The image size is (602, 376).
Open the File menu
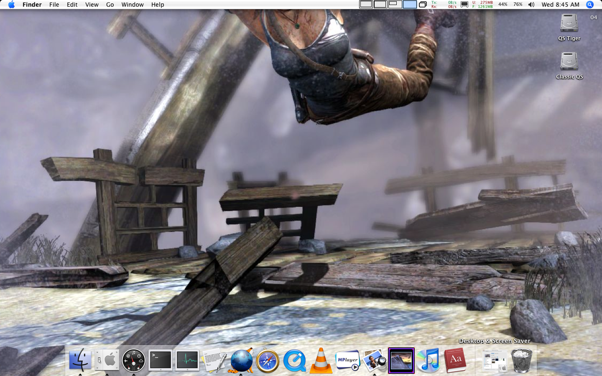[x=54, y=5]
